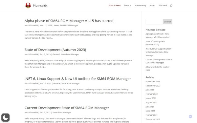This screenshot has height=123, width=197.
Task: Open the Alpha phase of SM64 ROM Manager v1.15 article
Action: (69, 21)
